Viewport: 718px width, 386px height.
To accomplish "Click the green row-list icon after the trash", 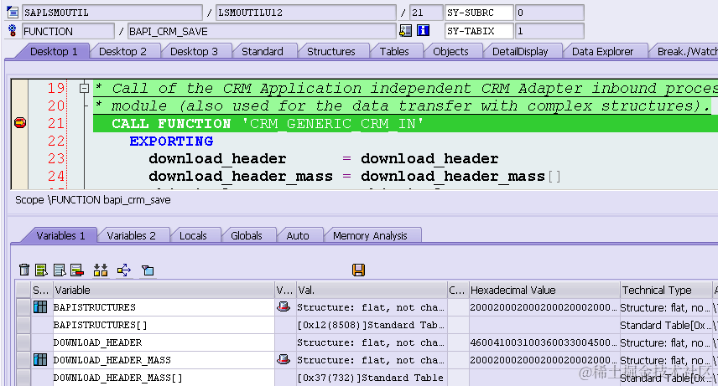I will click(x=42, y=270).
